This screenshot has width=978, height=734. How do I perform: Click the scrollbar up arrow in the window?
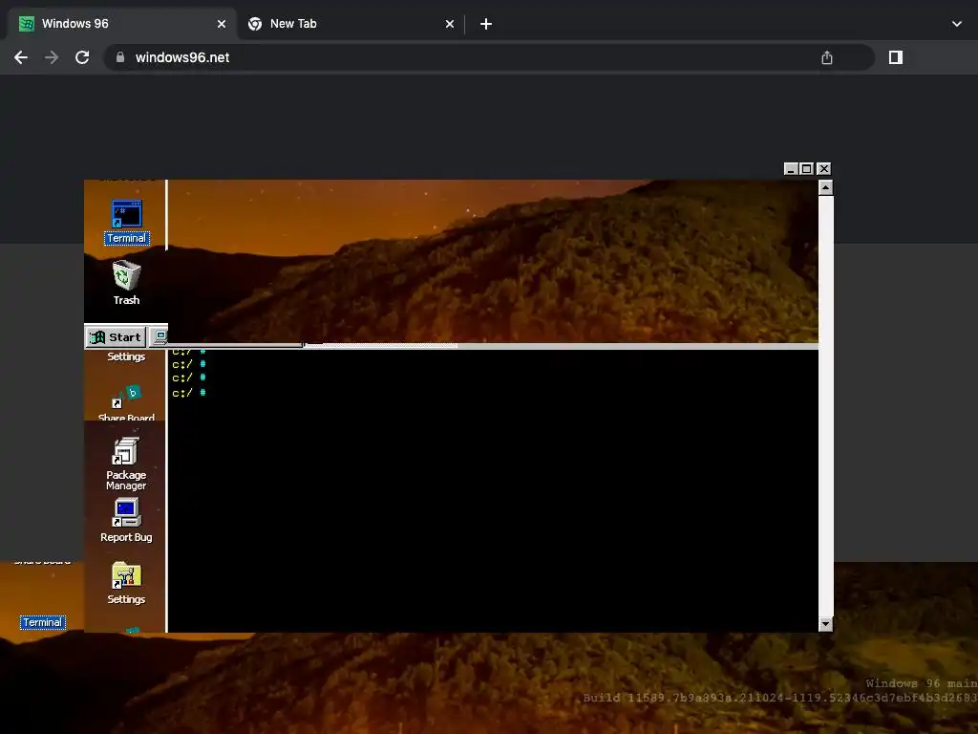(826, 188)
